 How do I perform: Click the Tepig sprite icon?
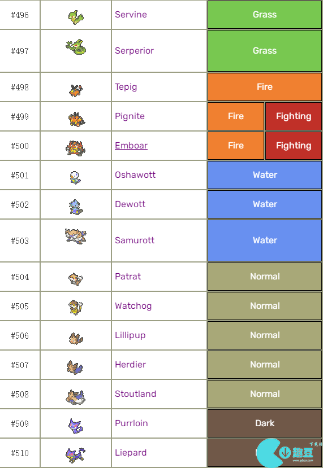[76, 90]
